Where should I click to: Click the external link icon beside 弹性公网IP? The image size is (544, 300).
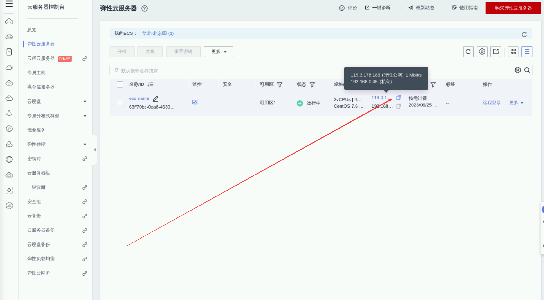[85, 273]
